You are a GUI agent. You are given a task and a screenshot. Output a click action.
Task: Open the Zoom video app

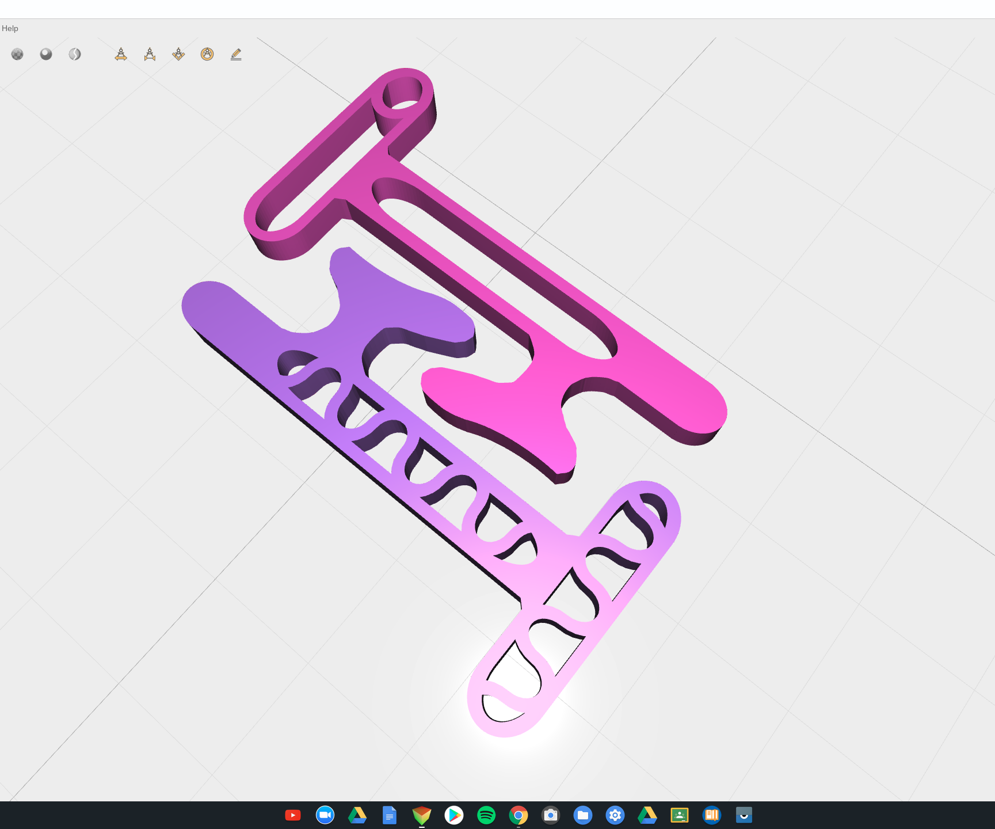(325, 815)
